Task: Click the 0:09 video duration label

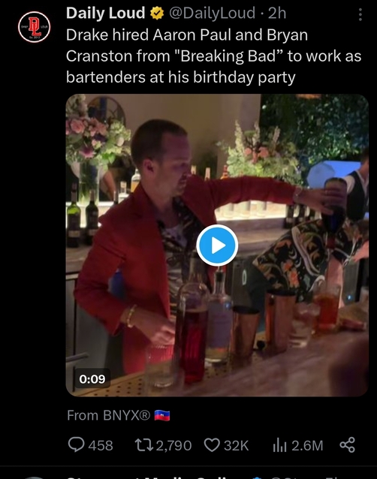Action: (x=92, y=379)
